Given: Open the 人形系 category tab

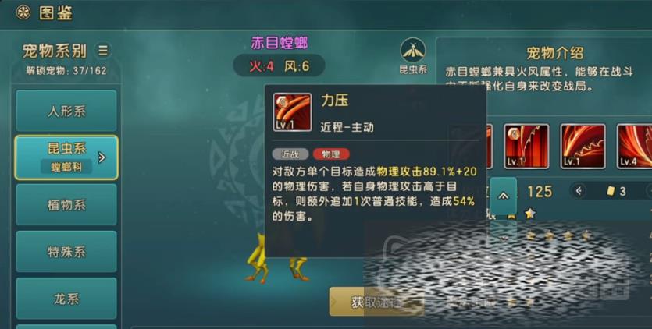Looking at the screenshot, I should pyautogui.click(x=66, y=111).
